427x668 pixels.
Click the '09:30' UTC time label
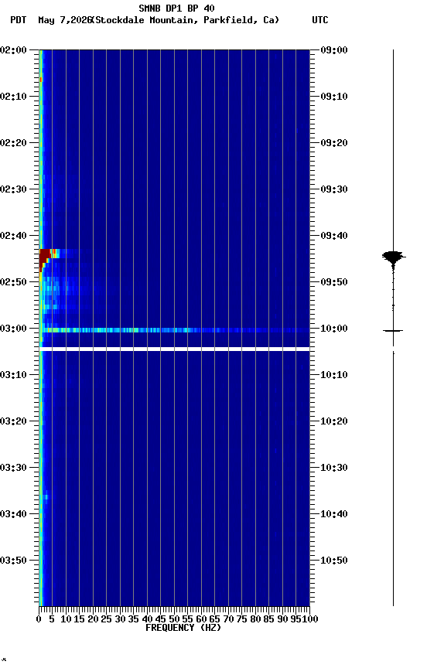pyautogui.click(x=334, y=189)
